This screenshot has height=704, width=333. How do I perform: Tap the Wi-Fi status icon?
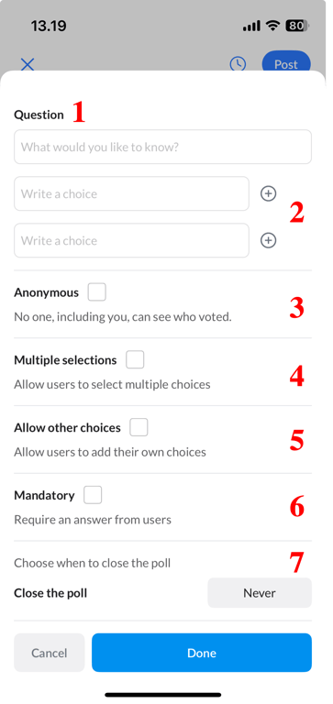[x=272, y=26]
